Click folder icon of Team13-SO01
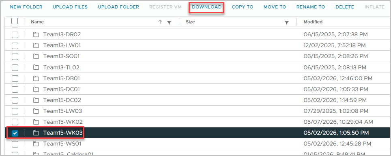The height and width of the screenshot is (156, 391). point(36,56)
